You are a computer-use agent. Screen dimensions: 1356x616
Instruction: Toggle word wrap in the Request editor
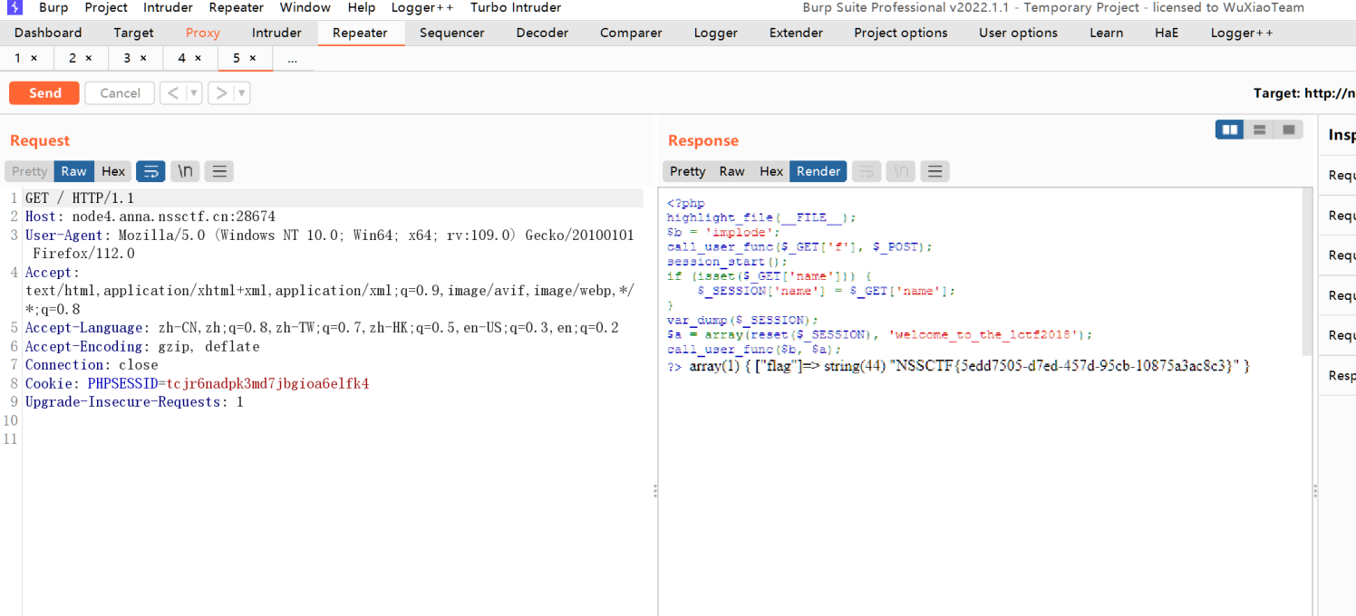(x=150, y=171)
